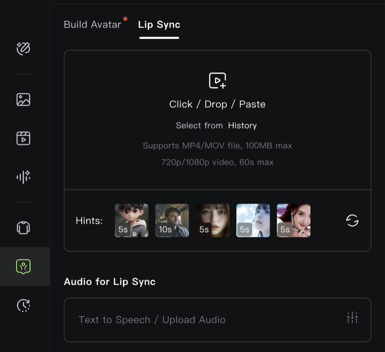The height and width of the screenshot is (352, 385).
Task: Open the history clock sidebar icon
Action: pos(23,306)
